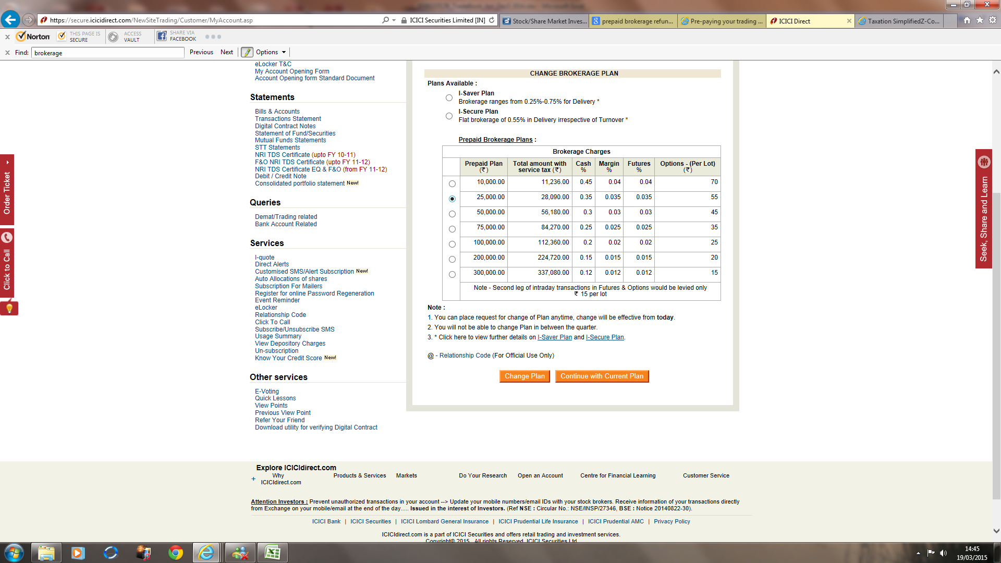
Task: Expand the footer plus sign next to Why ICICIdirect.com
Action: [x=253, y=479]
